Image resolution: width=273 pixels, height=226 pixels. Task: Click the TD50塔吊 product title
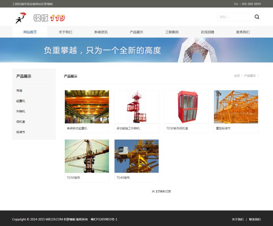tap(73, 178)
